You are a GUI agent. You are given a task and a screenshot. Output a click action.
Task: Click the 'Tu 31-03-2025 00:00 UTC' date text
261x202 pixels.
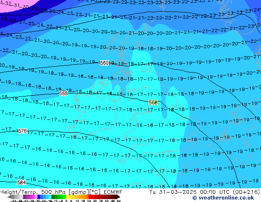coord(190,192)
